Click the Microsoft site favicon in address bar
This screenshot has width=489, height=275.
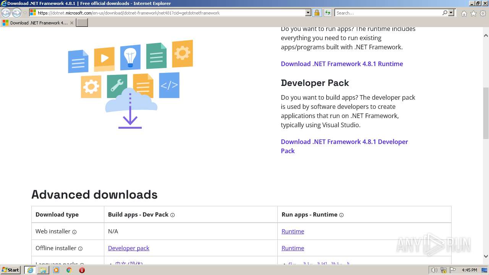[x=33, y=13]
